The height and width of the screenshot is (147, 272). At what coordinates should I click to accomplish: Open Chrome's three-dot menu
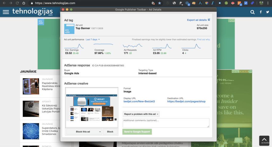click(x=268, y=3)
